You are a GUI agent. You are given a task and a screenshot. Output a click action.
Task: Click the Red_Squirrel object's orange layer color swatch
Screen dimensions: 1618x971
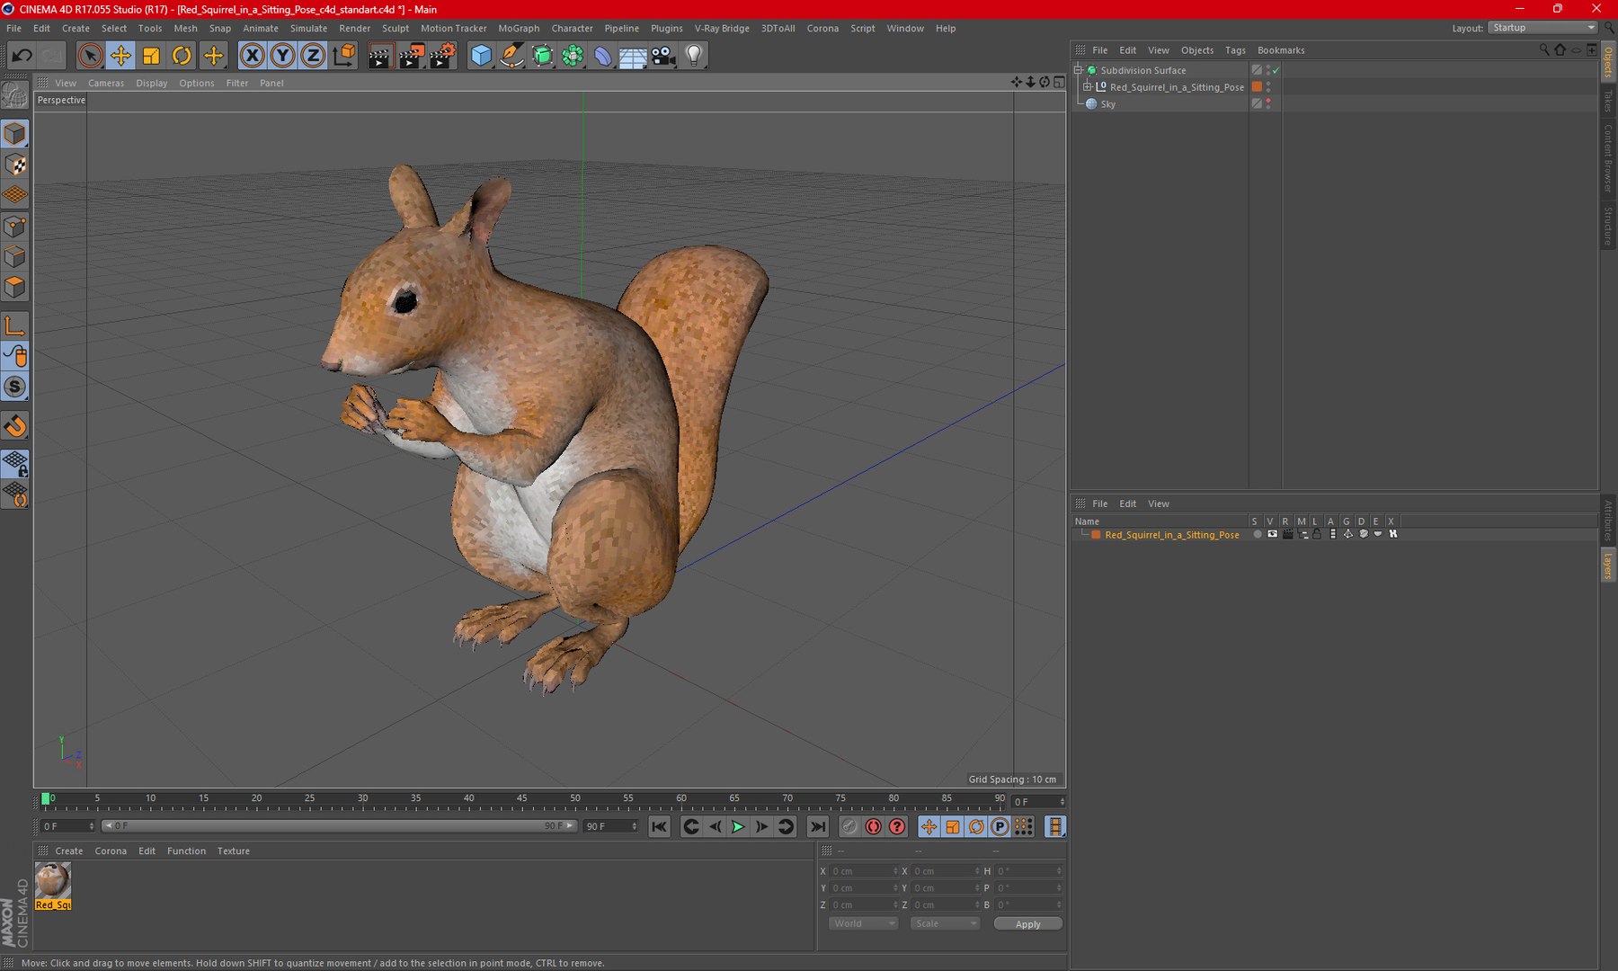pyautogui.click(x=1257, y=87)
